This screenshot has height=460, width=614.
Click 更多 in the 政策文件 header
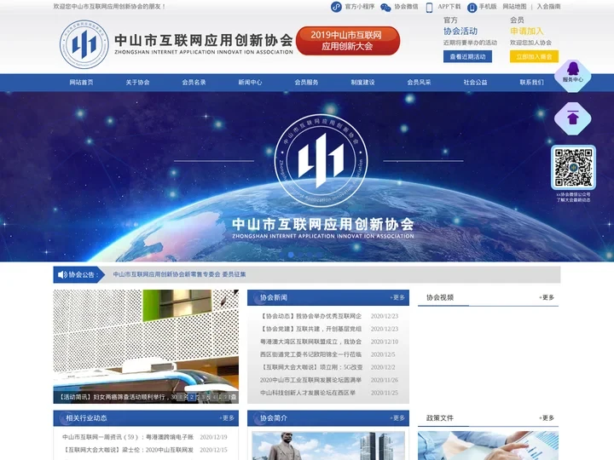547,418
